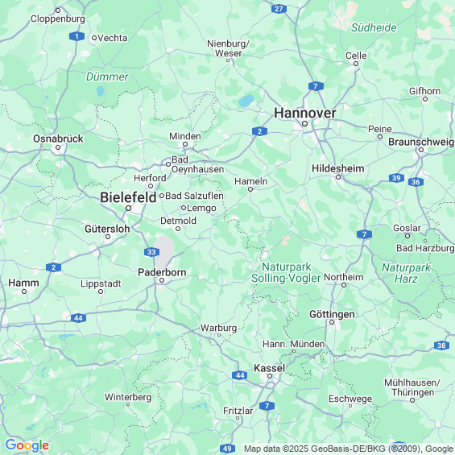The height and width of the screenshot is (455, 455).
Task: Click the Naturpark Harz label
Action: pyautogui.click(x=406, y=273)
